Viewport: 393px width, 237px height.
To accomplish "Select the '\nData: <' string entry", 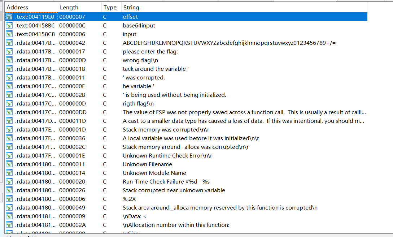I will (x=134, y=216).
